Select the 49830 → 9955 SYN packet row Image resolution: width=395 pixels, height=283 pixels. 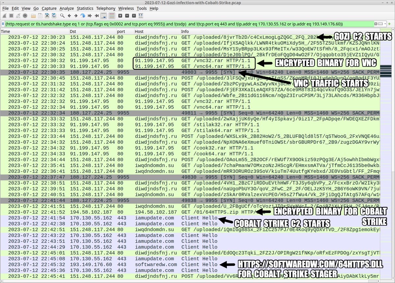coord(190,177)
